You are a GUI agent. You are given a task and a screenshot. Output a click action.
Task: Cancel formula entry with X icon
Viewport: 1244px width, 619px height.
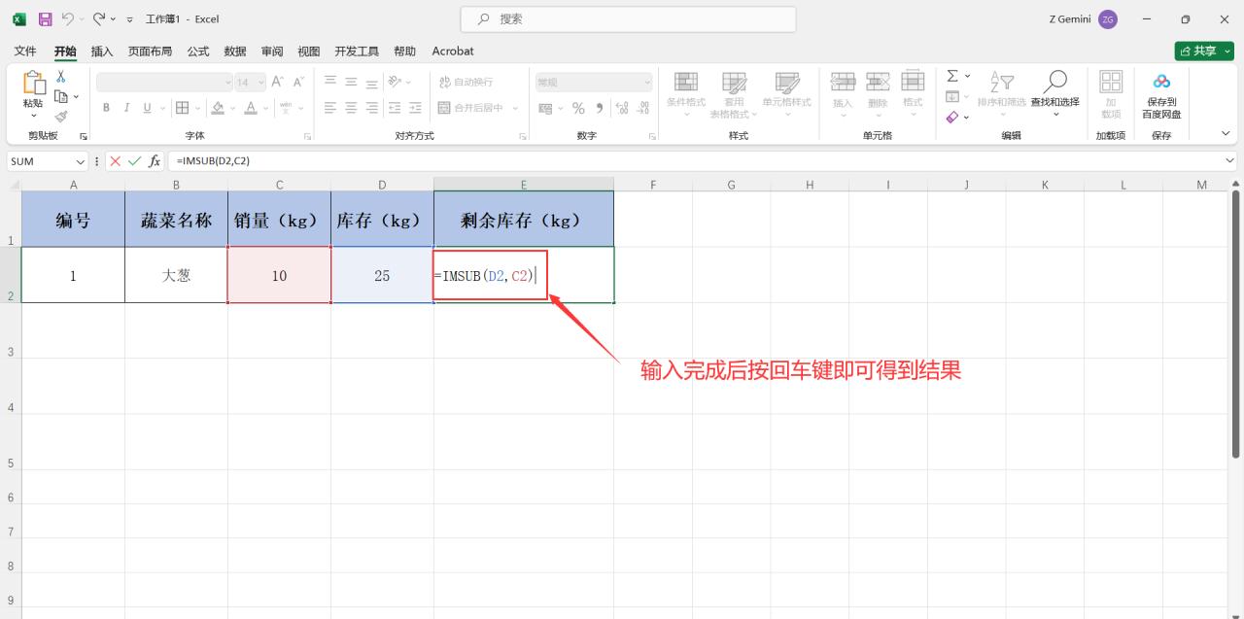click(x=115, y=161)
